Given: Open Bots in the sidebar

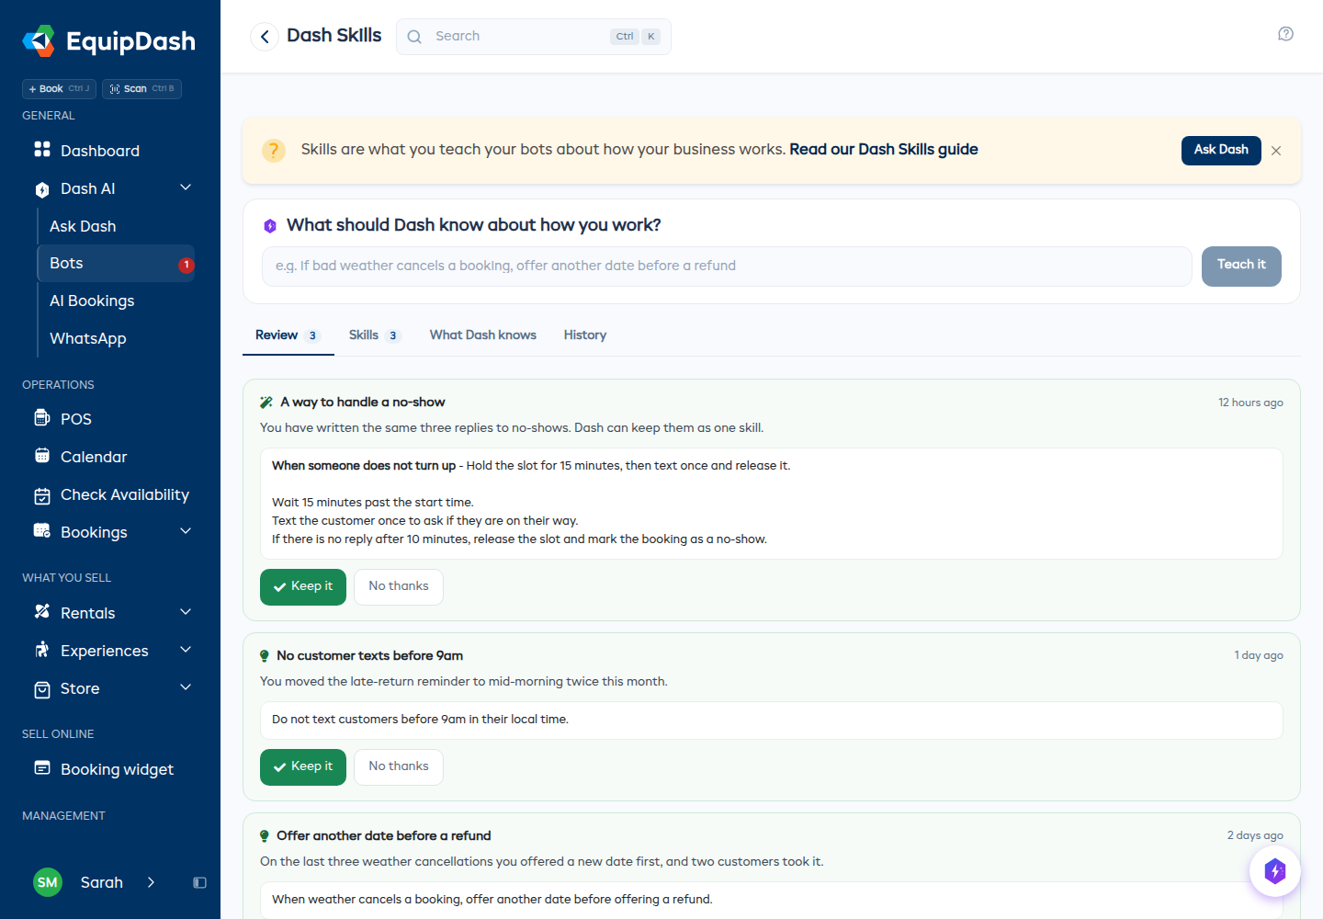Looking at the screenshot, I should point(116,264).
